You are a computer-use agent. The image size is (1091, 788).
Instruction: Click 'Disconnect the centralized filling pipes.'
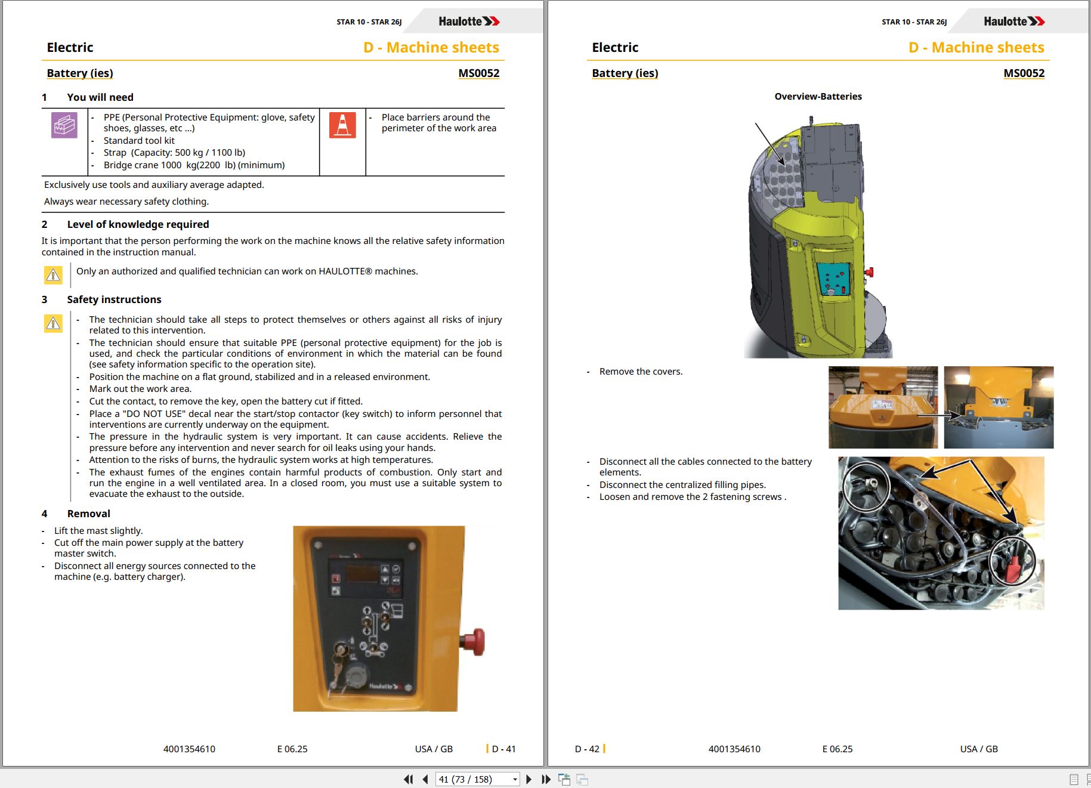tap(682, 485)
